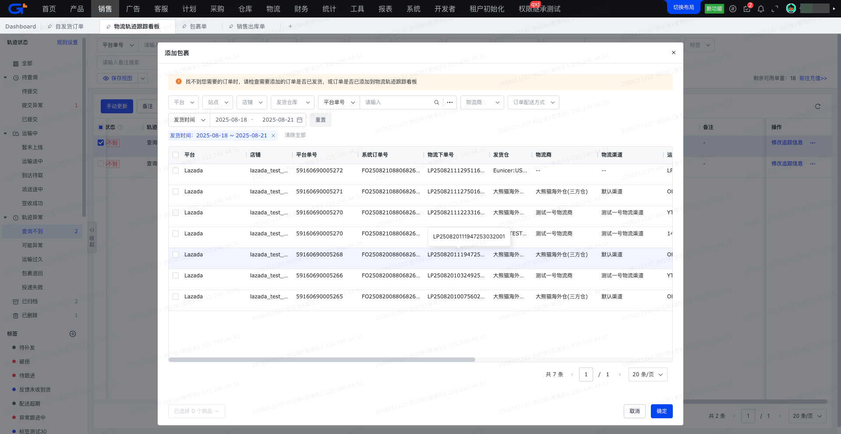
Task: Click the dialog page number input
Action: (586, 374)
